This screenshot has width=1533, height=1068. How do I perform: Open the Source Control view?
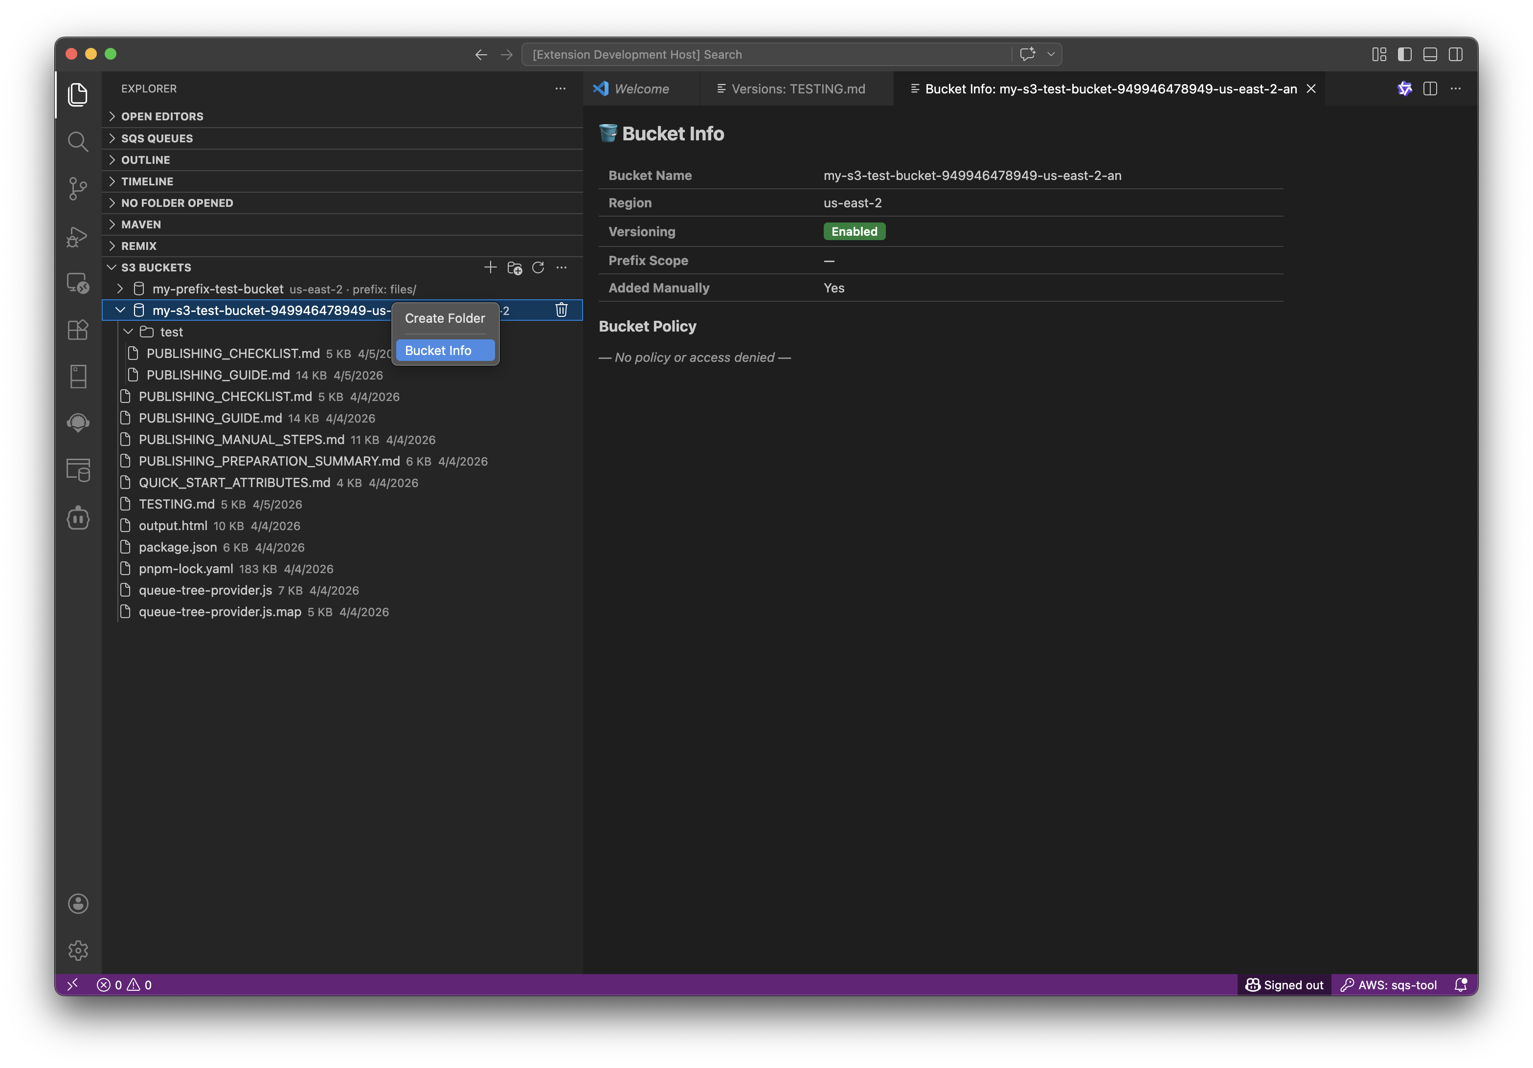(78, 189)
